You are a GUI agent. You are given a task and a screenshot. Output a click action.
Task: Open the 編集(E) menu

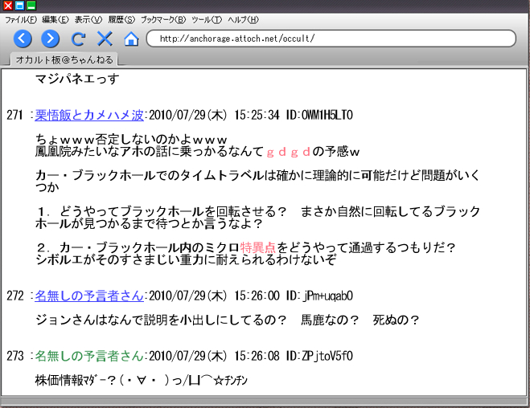(x=55, y=19)
